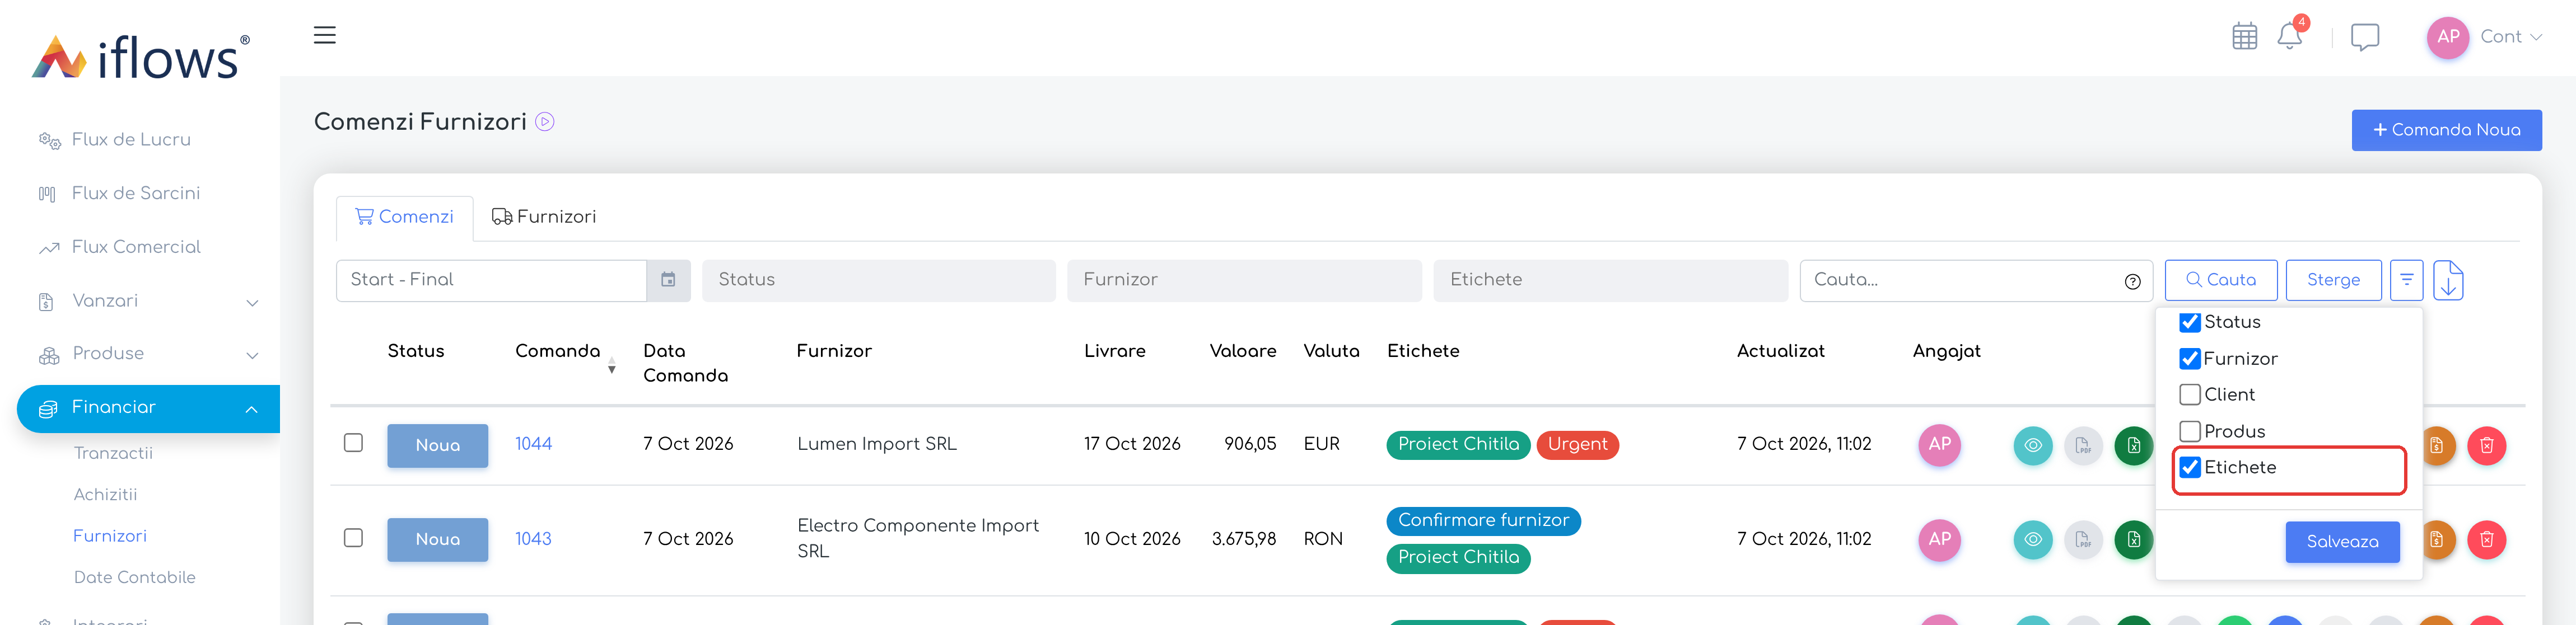This screenshot has height=625, width=2576.
Task: Export order 1043 to Excel
Action: [2133, 540]
